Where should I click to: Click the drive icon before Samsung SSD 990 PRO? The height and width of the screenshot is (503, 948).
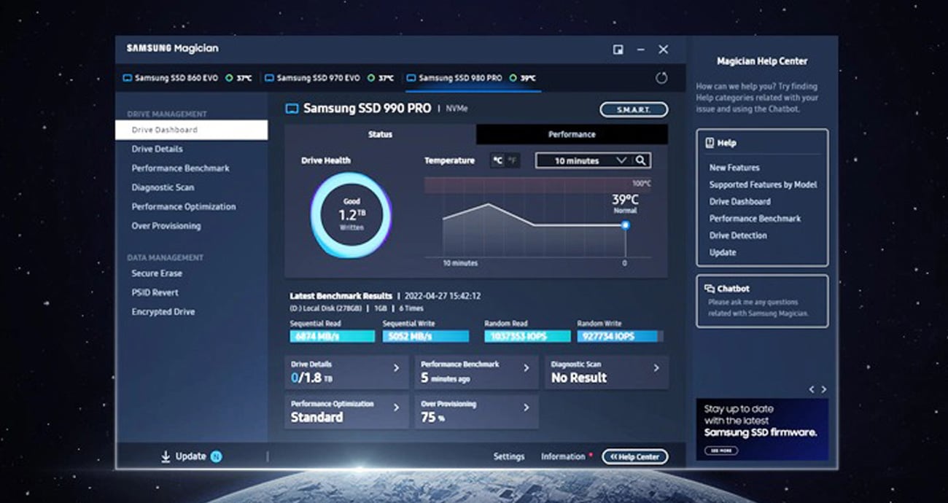click(292, 109)
